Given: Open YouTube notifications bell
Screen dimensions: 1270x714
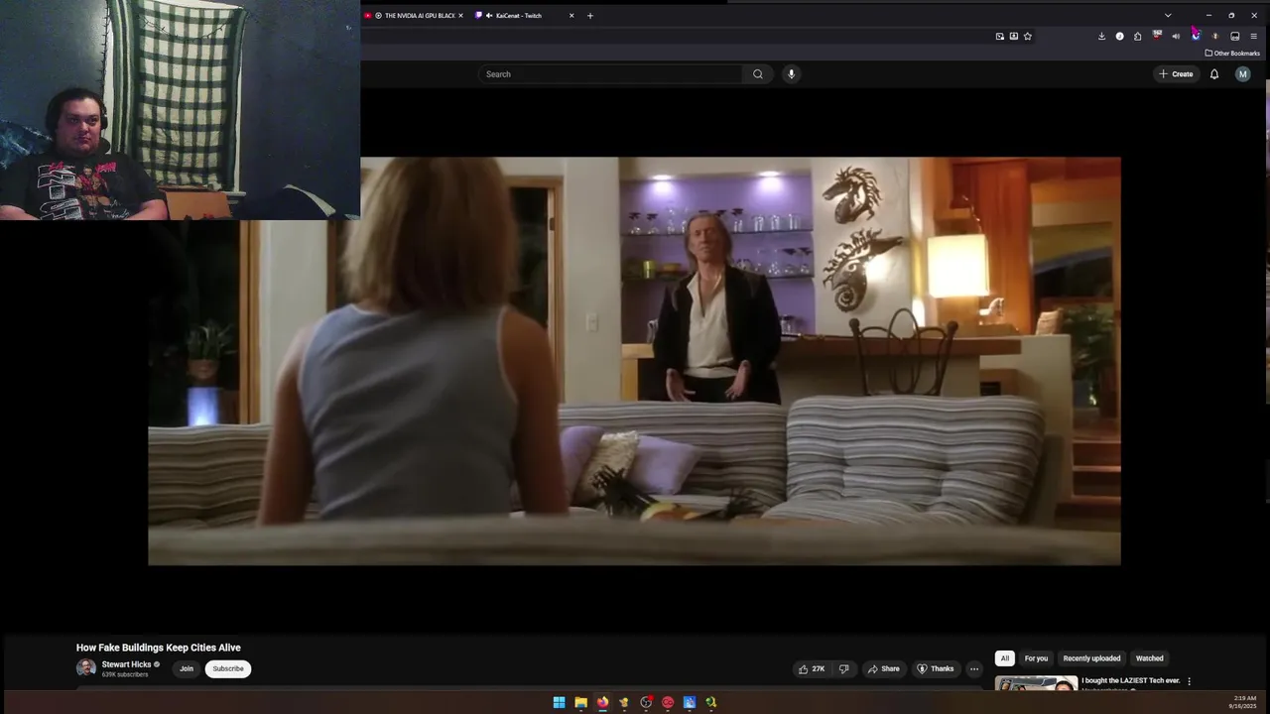Looking at the screenshot, I should pos(1213,74).
